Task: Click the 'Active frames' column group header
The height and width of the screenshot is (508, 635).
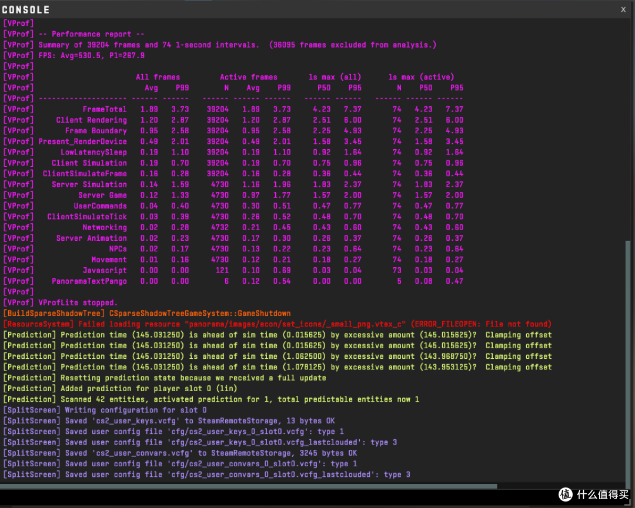Action: pyautogui.click(x=249, y=77)
